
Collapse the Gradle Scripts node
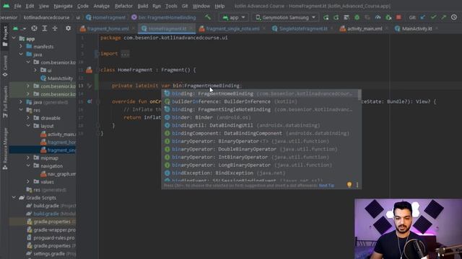coord(14,198)
